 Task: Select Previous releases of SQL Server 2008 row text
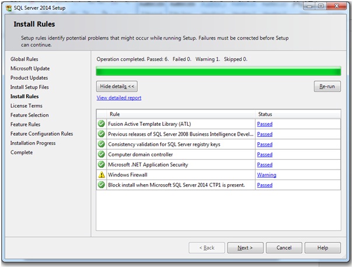(180, 134)
